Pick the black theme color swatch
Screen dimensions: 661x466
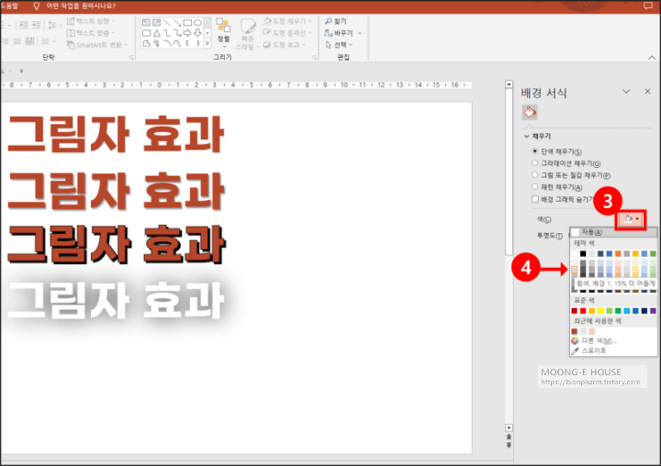pos(583,254)
